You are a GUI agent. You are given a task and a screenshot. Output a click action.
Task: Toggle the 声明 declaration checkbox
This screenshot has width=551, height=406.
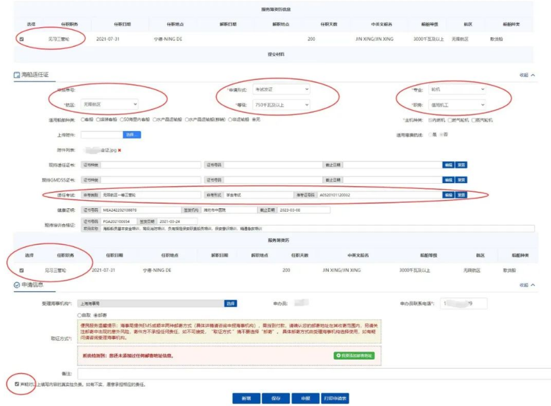tap(17, 384)
